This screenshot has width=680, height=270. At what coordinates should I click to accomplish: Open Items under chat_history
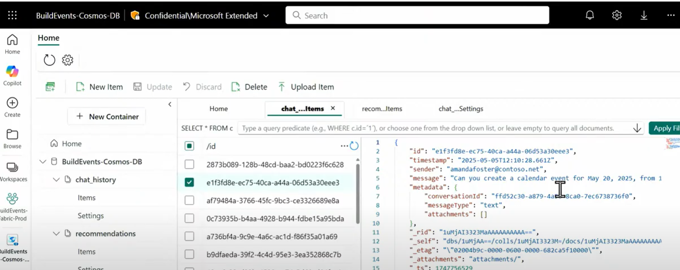click(86, 197)
